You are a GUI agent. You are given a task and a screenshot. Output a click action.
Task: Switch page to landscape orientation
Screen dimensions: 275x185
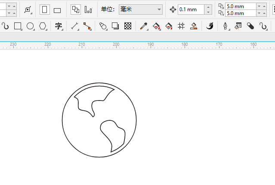[x=57, y=10]
